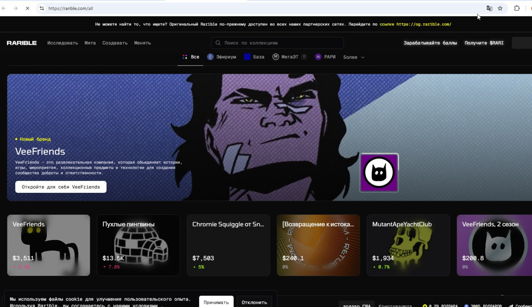This screenshot has height=307, width=532.
Task: Choose the blue square База network filter
Action: coord(247,57)
